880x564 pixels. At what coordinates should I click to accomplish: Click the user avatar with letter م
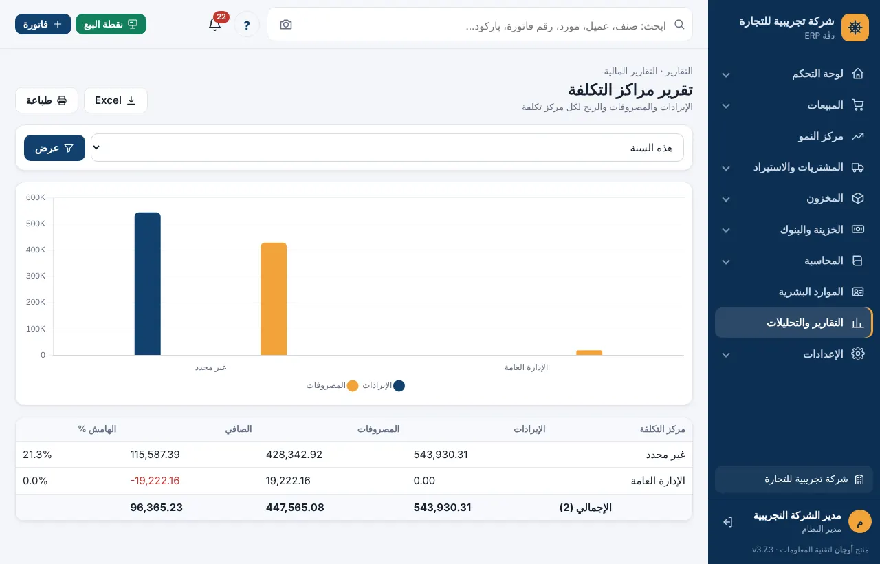click(x=859, y=521)
